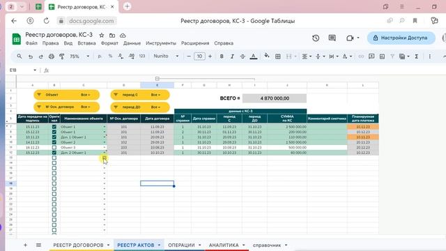
Task: Open the Данные menu
Action: 132,43
